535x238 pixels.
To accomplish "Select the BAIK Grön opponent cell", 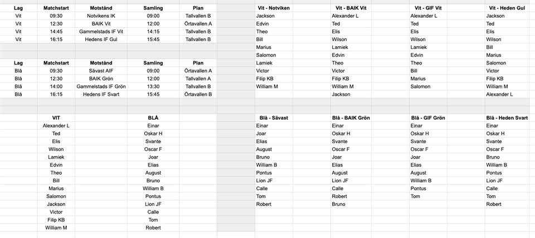I will pos(101,79).
